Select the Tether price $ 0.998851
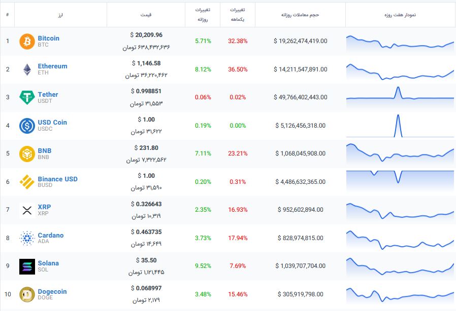This screenshot has height=311, width=456. pyautogui.click(x=146, y=91)
